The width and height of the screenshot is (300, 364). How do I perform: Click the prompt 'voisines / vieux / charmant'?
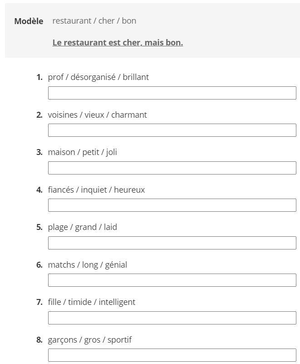click(x=98, y=115)
